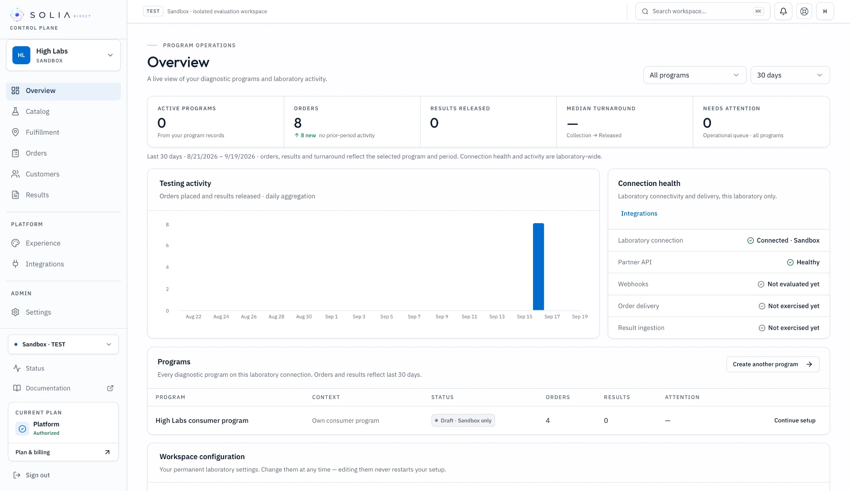
Task: Click the Sep 15 activity bar
Action: coord(538,267)
